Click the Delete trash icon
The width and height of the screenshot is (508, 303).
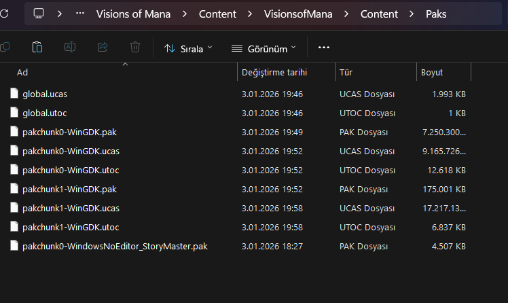[x=135, y=48]
